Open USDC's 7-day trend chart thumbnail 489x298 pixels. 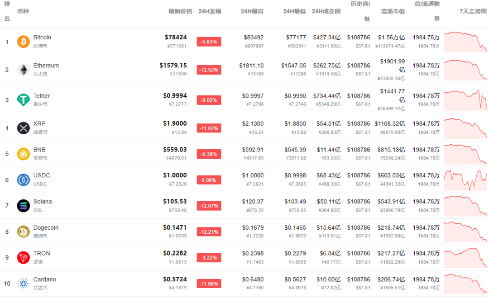click(465, 180)
